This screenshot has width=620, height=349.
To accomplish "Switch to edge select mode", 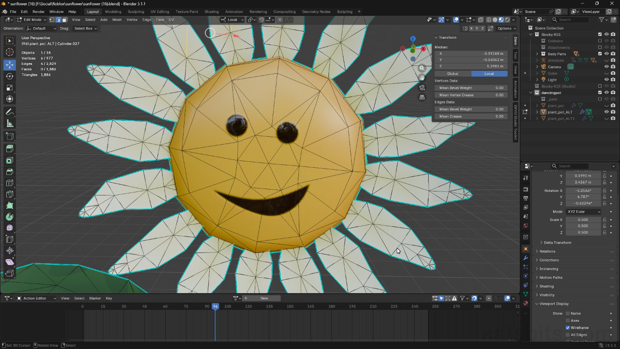I will click(58, 20).
